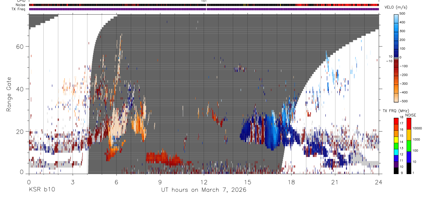Click the x-axis tick label '3'
This screenshot has height=197, width=426.
point(73,182)
